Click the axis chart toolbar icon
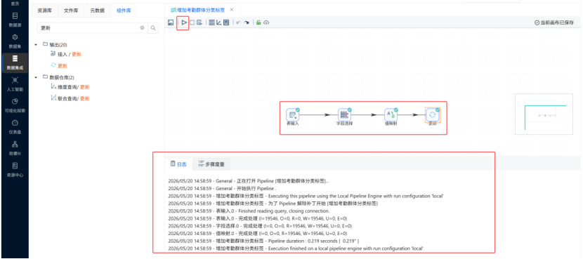 (x=219, y=22)
